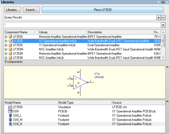Collapse the schematic symbol preview pane

point(167,67)
